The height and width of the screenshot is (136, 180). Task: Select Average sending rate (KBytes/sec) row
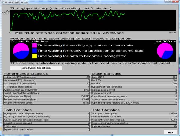47,90
